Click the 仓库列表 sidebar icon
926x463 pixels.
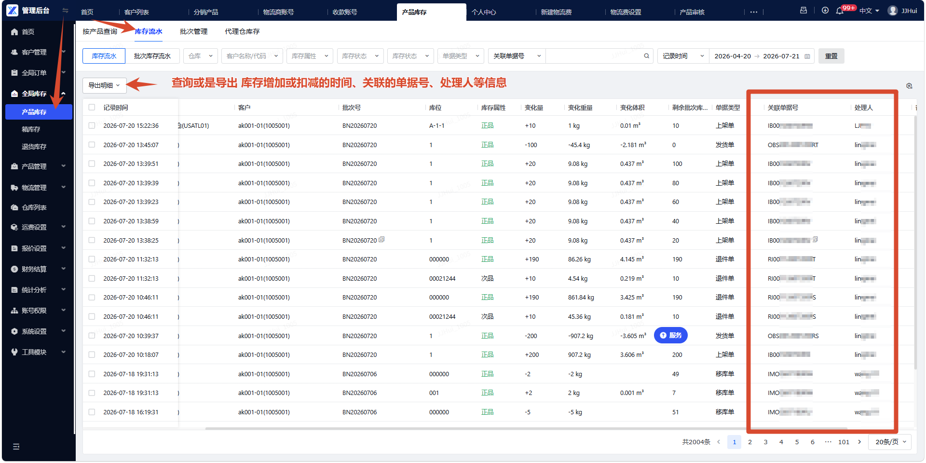pyautogui.click(x=14, y=207)
